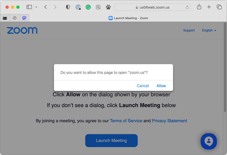This screenshot has height=155, width=227.
Task: Toggle the Safari sidebar button
Action: click(29, 7)
